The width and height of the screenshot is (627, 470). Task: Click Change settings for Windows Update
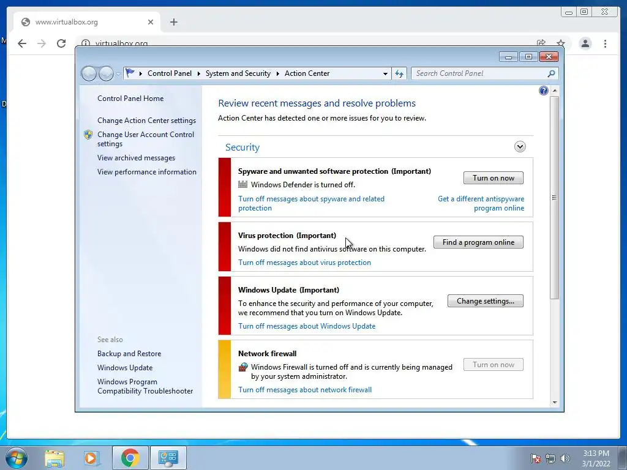pos(486,301)
